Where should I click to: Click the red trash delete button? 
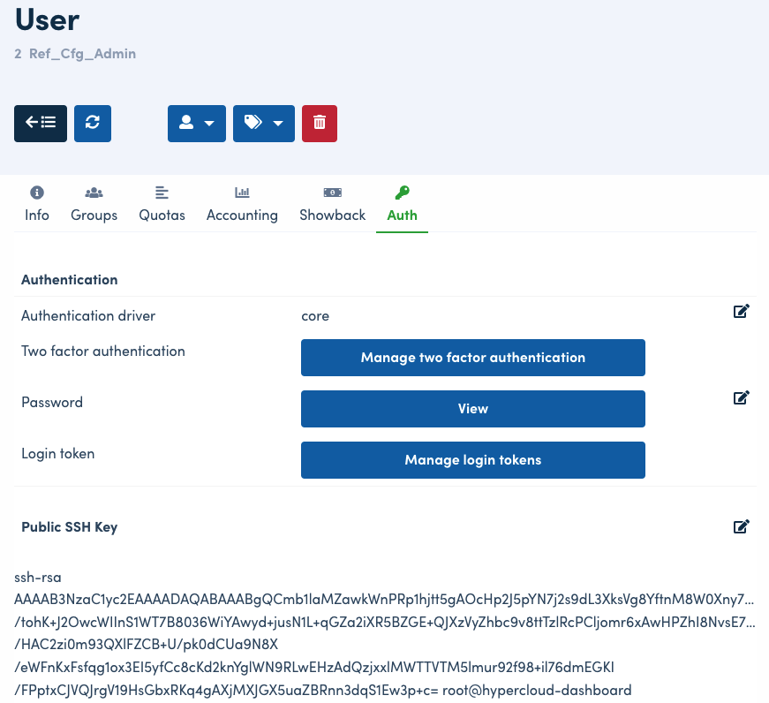[320, 124]
